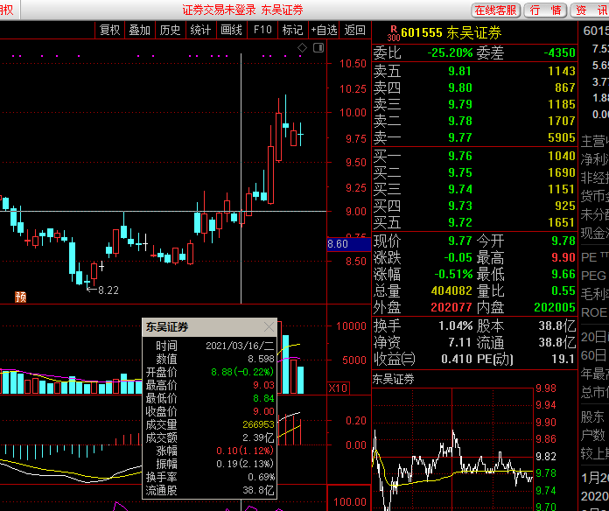Click stock title 601555 东吴证券
Image resolution: width=609 pixels, height=511 pixels.
451,33
